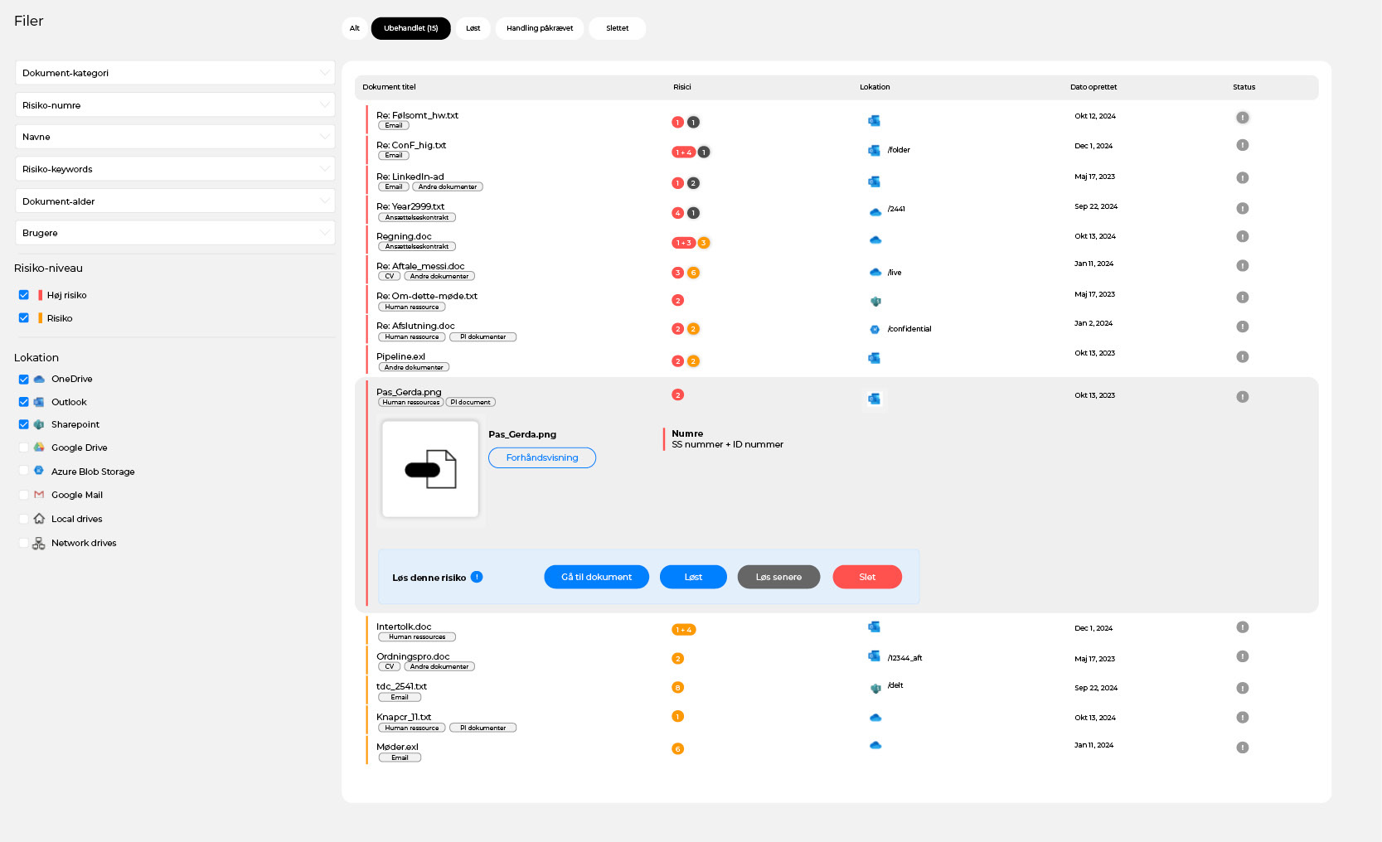Image resolution: width=1382 pixels, height=842 pixels.
Task: Click the Outlook location icon for Pas_Gerda.png
Action: [874, 399]
